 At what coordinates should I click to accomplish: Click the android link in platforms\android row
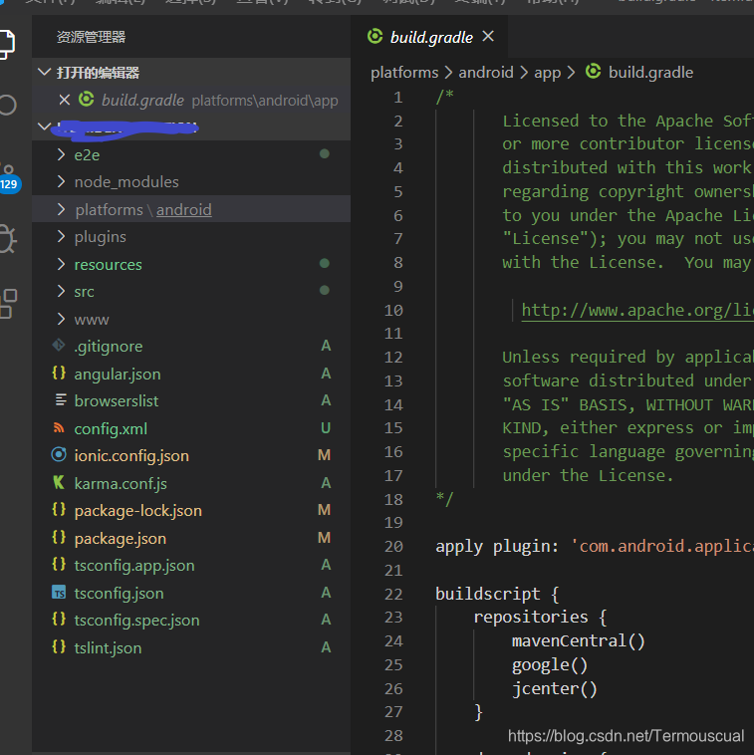click(184, 210)
